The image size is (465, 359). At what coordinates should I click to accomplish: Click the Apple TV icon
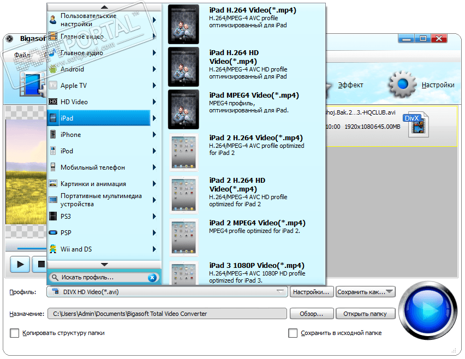click(x=53, y=85)
